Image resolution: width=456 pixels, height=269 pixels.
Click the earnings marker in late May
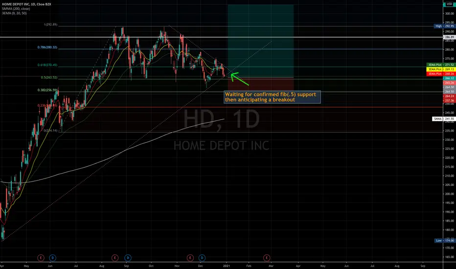[x=41, y=258]
